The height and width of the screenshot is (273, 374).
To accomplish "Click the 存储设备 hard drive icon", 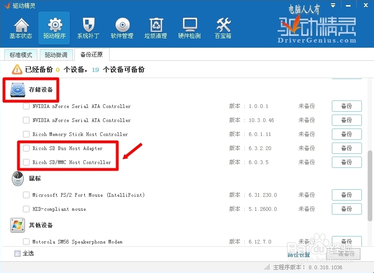I will click(18, 90).
